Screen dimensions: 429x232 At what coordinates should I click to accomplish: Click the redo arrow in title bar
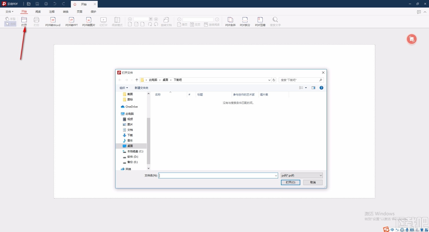click(64, 4)
